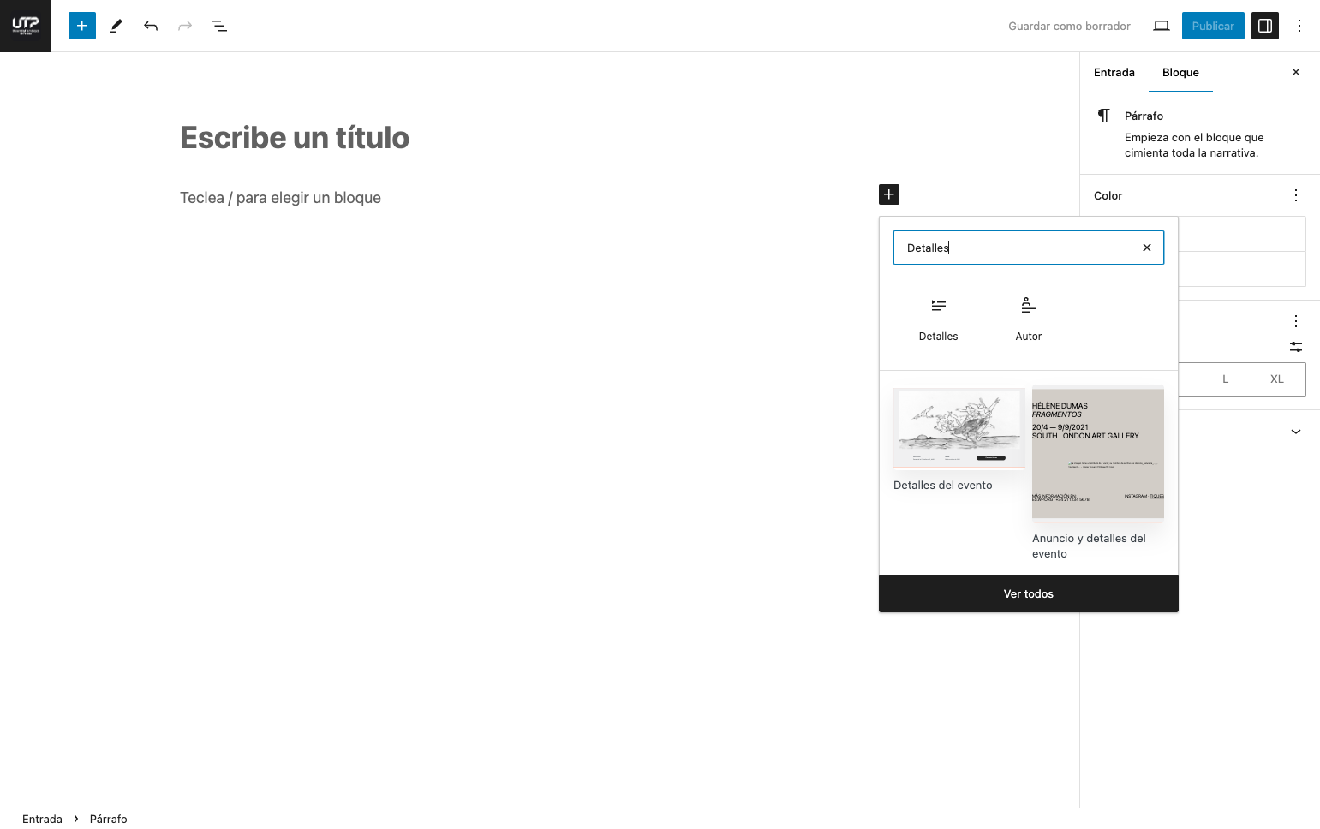Expand the collapsed panel chevron in sidebar
1320x829 pixels.
pos(1296,432)
